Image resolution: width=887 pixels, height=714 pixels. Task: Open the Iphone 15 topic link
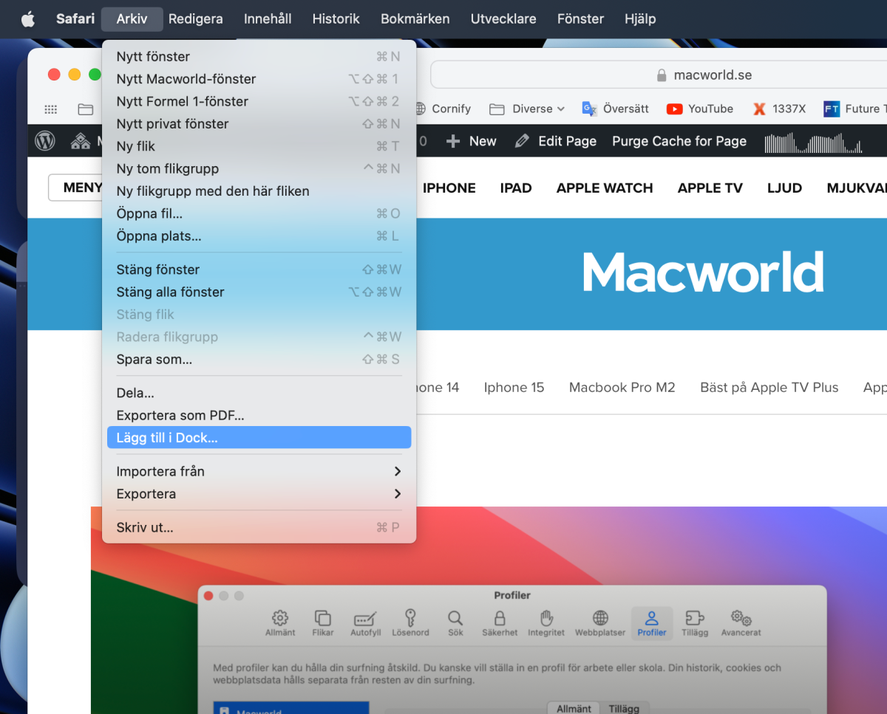point(514,388)
